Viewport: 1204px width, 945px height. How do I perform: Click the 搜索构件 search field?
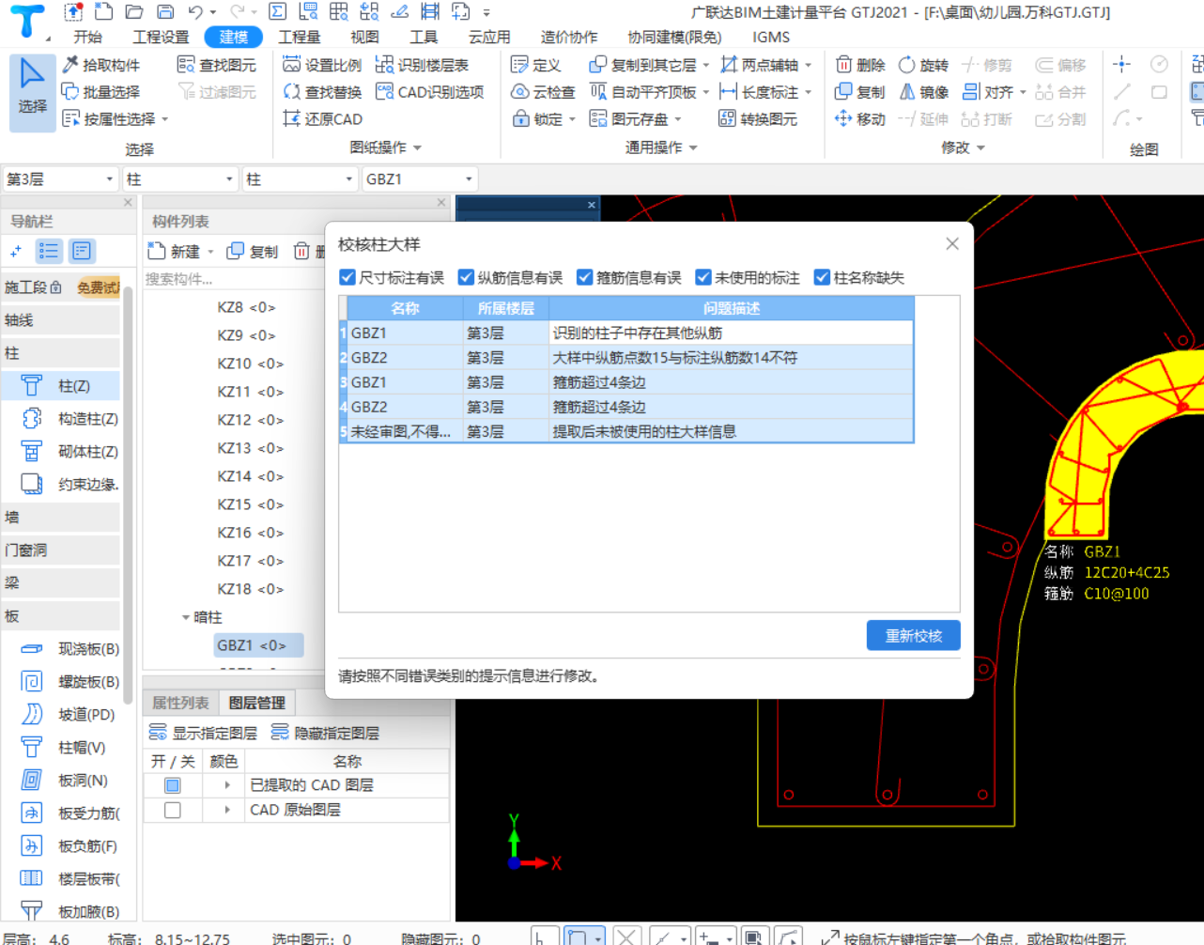(235, 279)
